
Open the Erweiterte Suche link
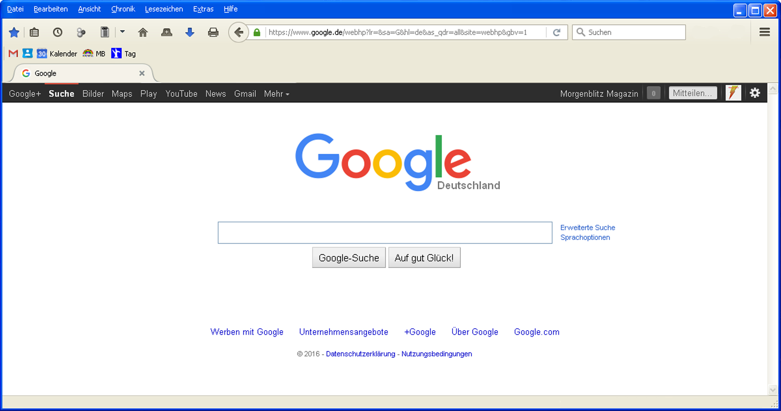(588, 228)
